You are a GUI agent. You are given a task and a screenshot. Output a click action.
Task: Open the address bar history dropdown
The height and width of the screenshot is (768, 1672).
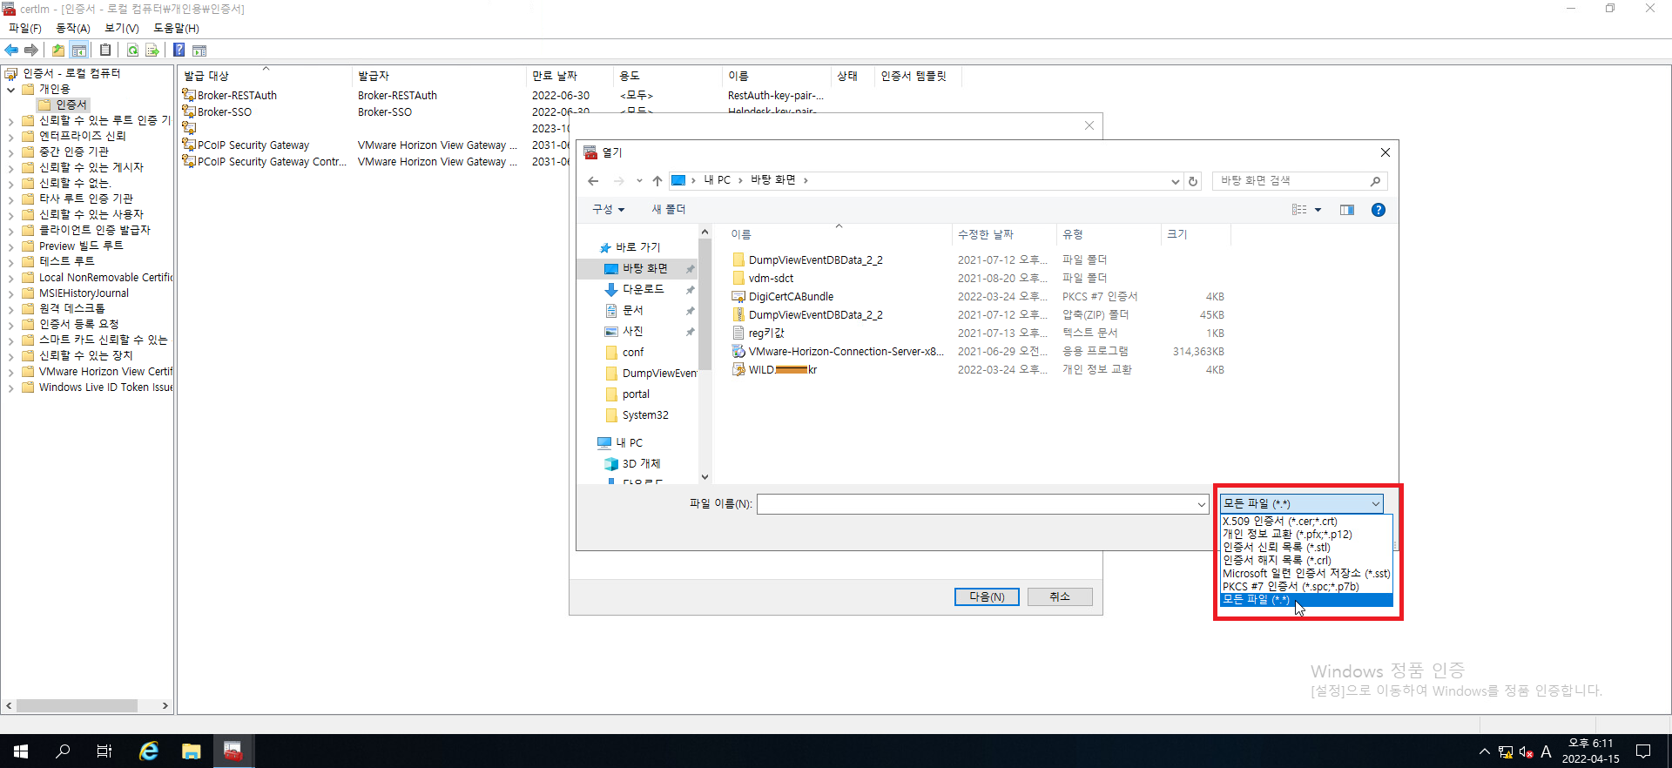(1175, 181)
